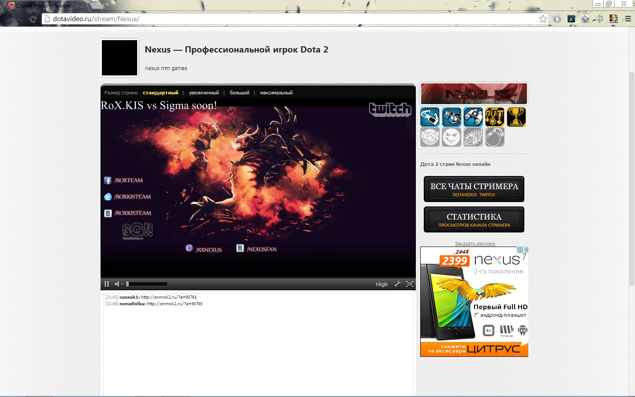This screenshot has height=397, width=635.
Task: Click username nomatlolka in chat
Action: tap(132, 304)
